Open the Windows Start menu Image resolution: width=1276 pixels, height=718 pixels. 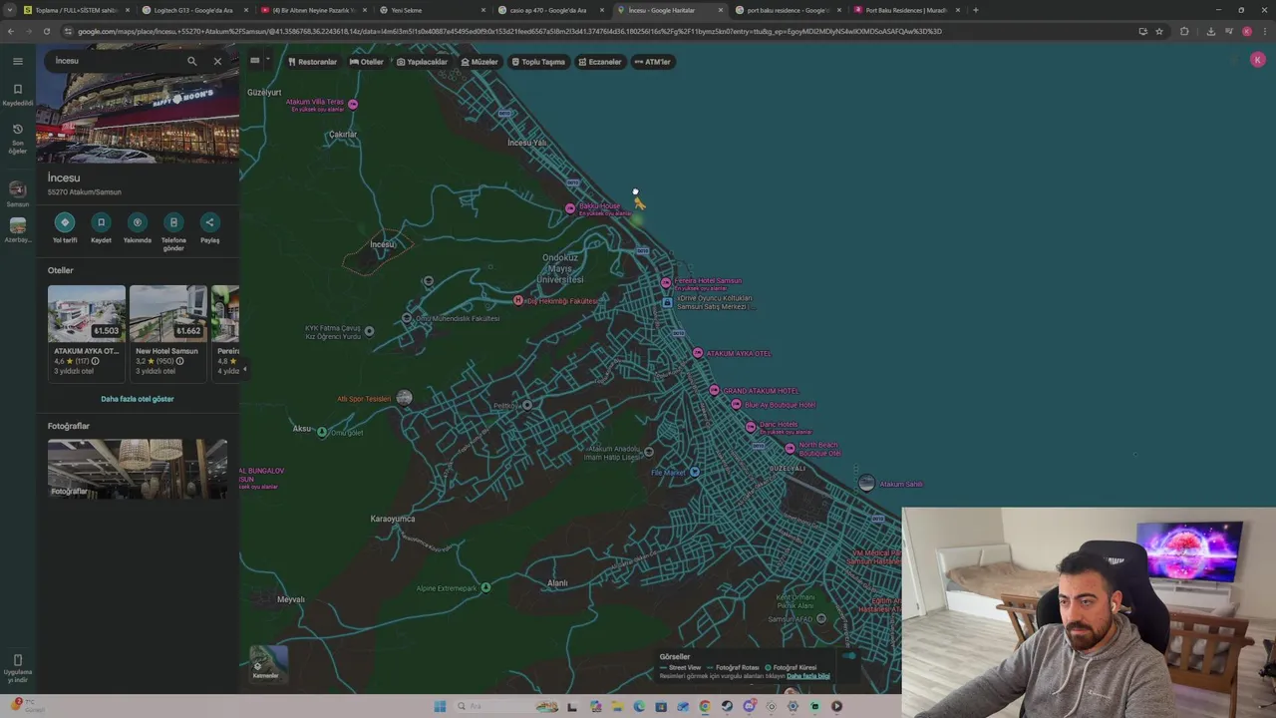pyautogui.click(x=440, y=706)
